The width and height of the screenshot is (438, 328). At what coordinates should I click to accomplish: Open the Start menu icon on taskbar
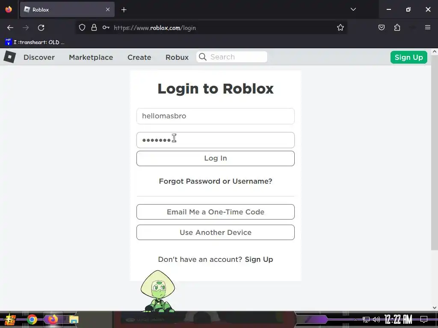(10, 319)
